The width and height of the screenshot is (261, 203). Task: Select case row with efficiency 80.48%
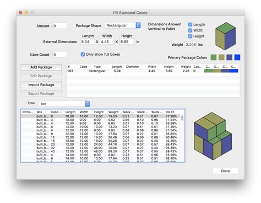point(101,137)
